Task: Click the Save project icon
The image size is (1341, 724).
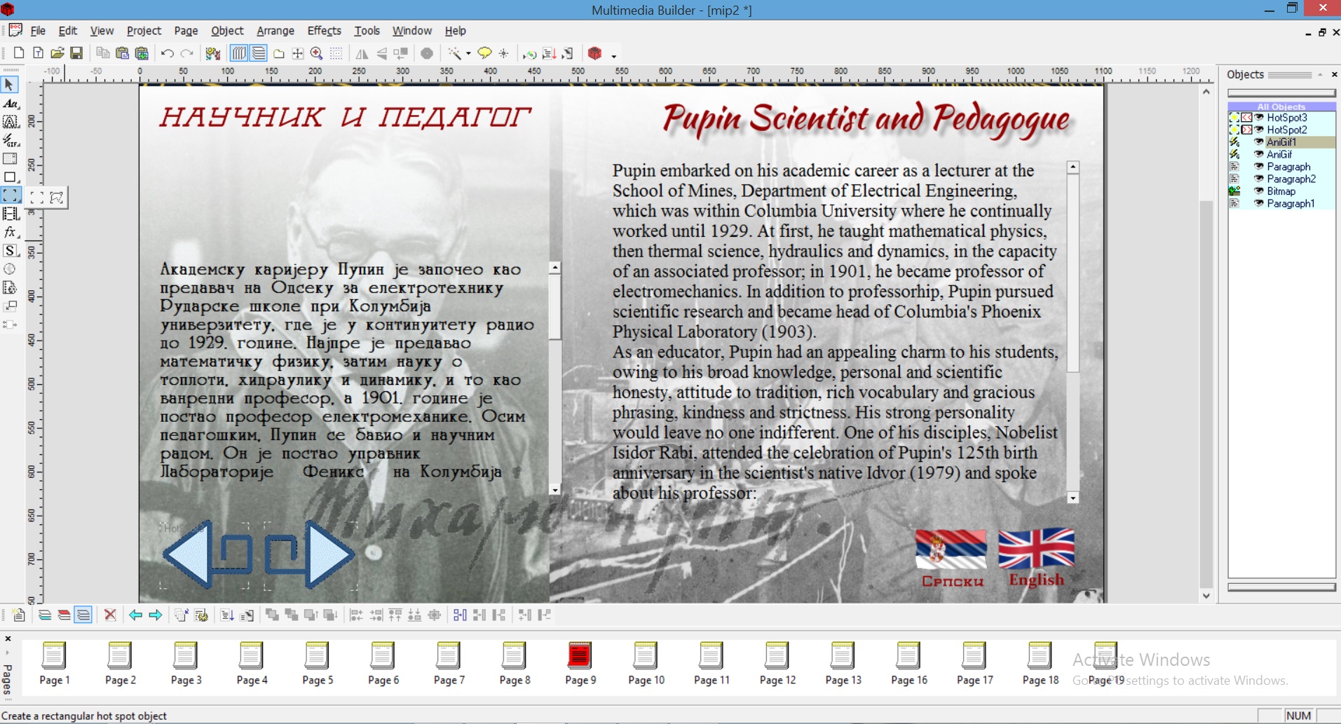Action: (76, 53)
